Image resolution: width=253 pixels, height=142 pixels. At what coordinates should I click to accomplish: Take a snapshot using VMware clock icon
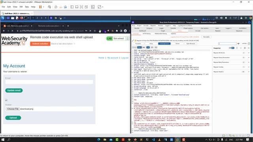56,7
